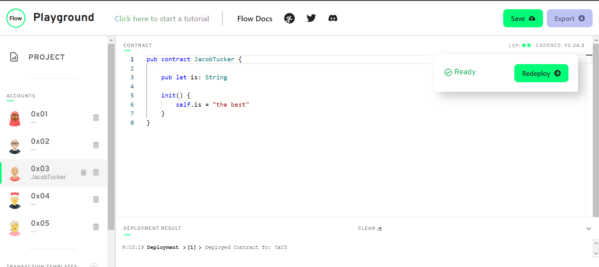Clear the deployment result log
This screenshot has width=599, height=267.
[370, 228]
